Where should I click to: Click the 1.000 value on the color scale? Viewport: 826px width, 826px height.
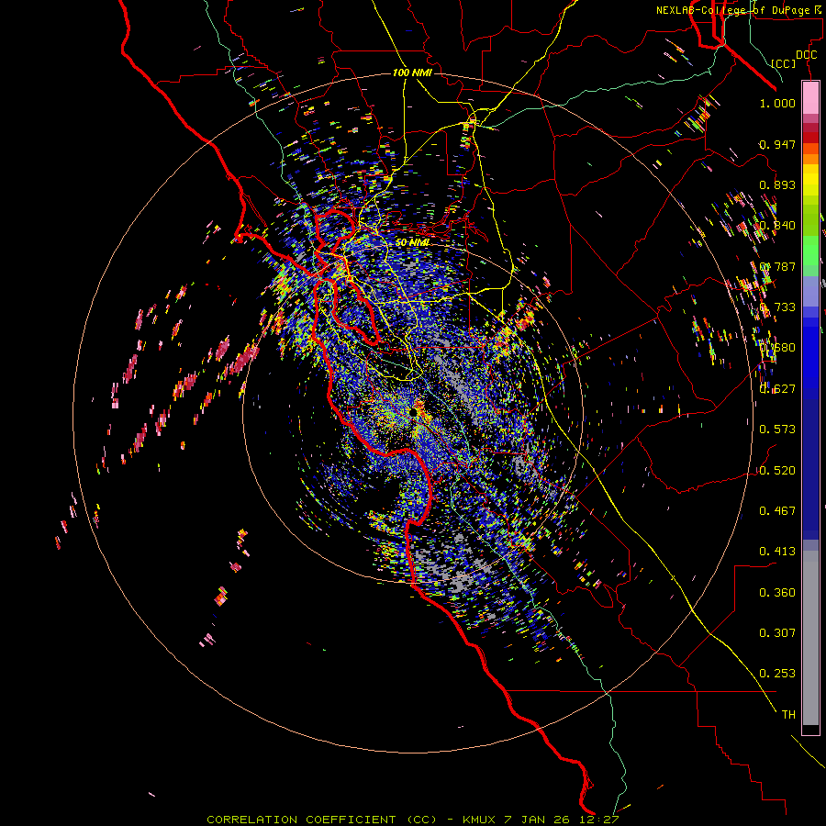777,103
